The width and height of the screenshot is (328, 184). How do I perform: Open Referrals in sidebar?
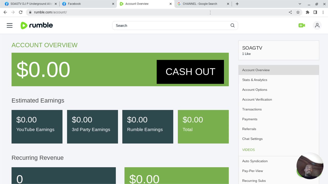point(279,129)
